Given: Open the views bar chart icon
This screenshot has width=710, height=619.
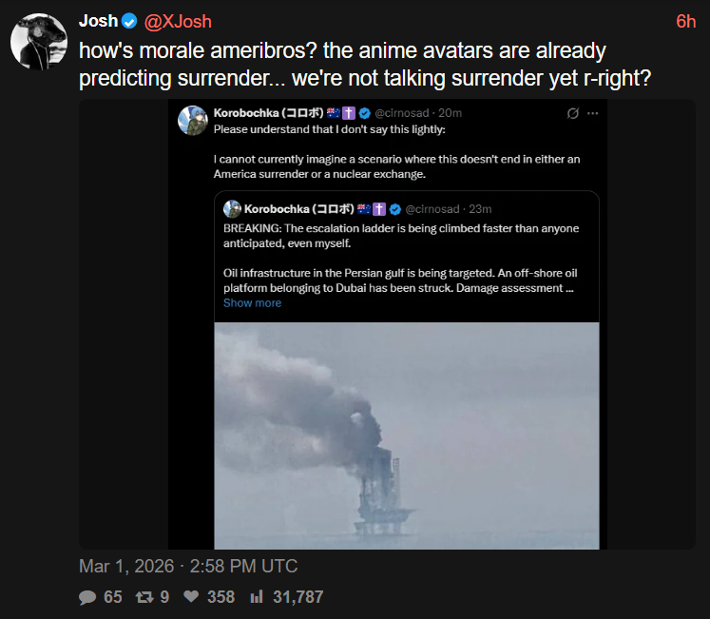Looking at the screenshot, I should (x=257, y=597).
